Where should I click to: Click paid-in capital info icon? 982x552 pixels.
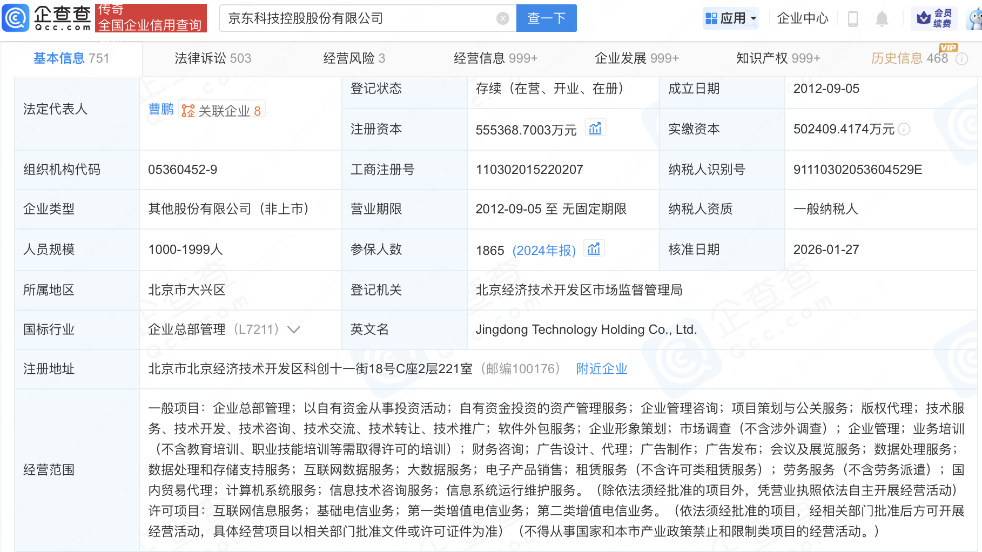904,129
